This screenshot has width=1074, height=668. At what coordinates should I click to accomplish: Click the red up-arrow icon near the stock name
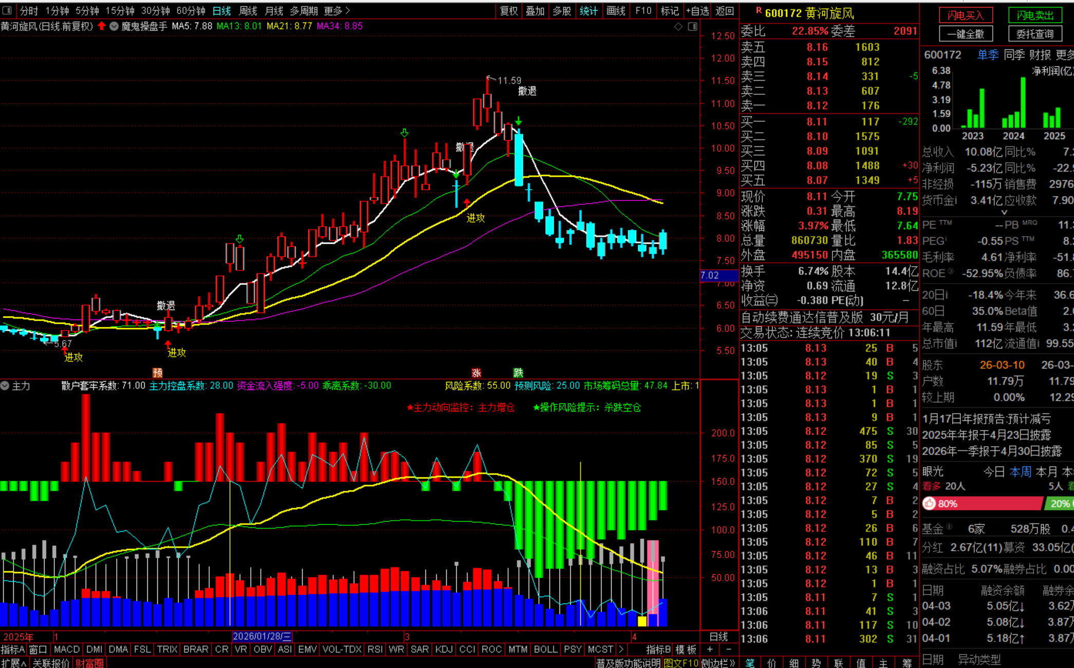pos(102,26)
